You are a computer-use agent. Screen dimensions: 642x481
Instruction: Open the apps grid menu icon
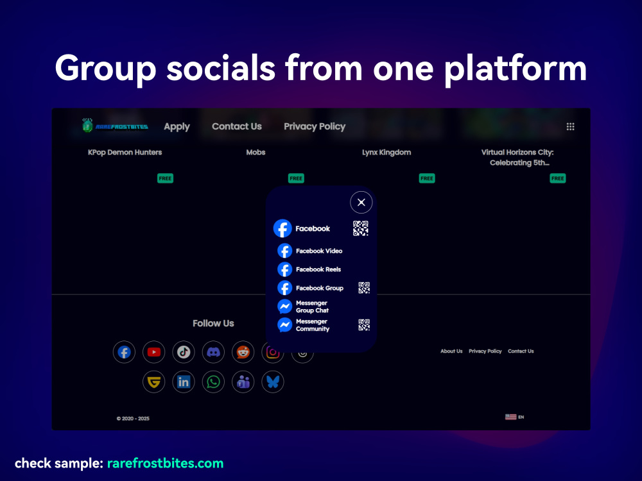pyautogui.click(x=570, y=126)
